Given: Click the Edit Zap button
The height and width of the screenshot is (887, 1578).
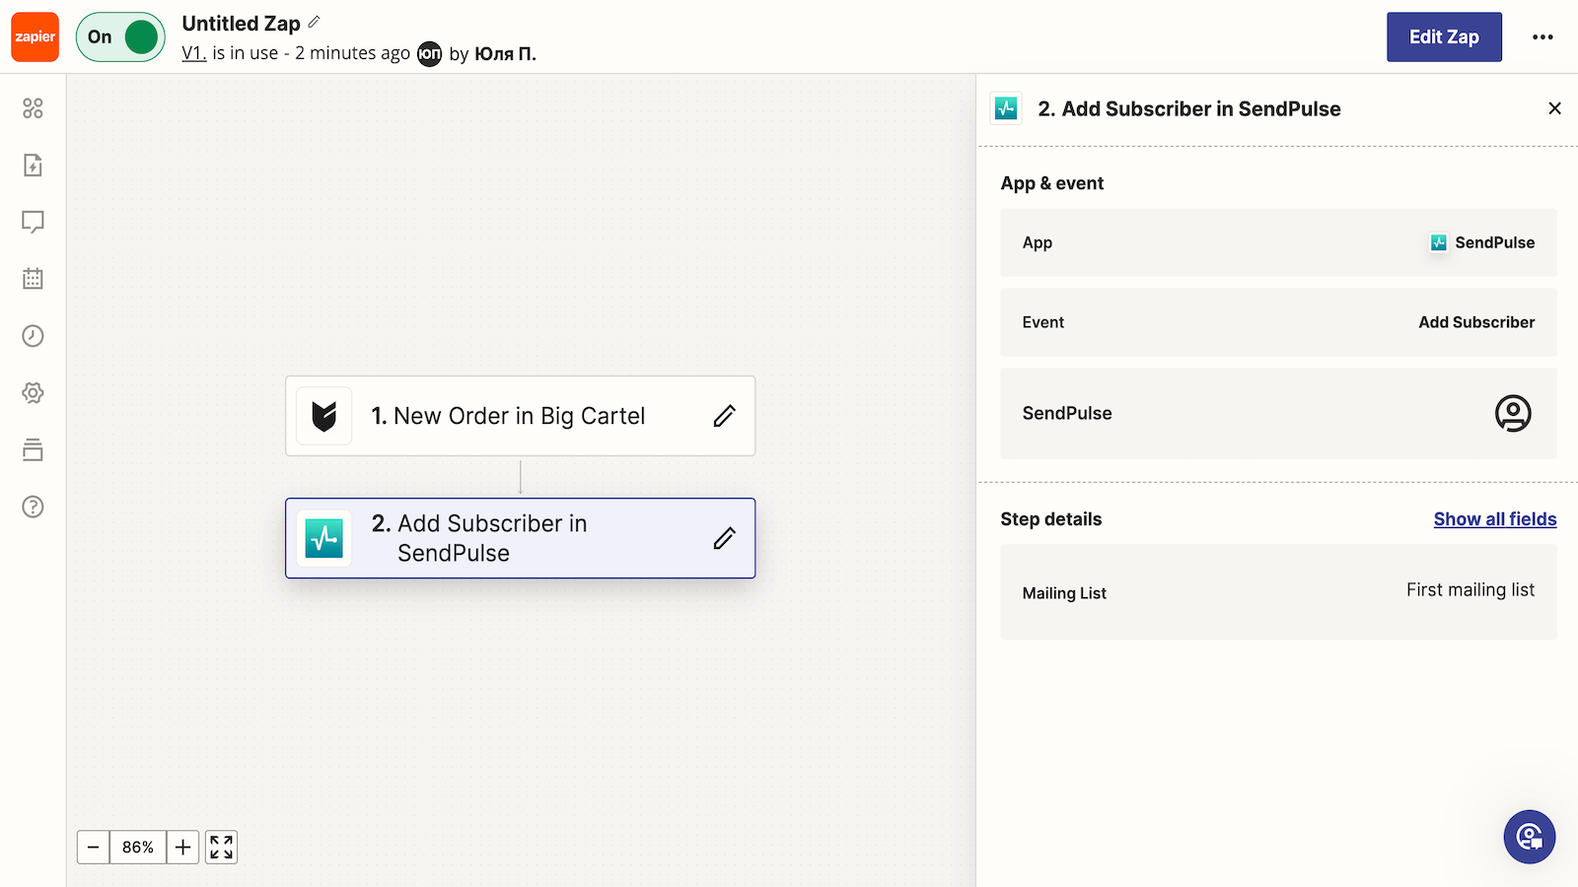Looking at the screenshot, I should pyautogui.click(x=1443, y=37).
